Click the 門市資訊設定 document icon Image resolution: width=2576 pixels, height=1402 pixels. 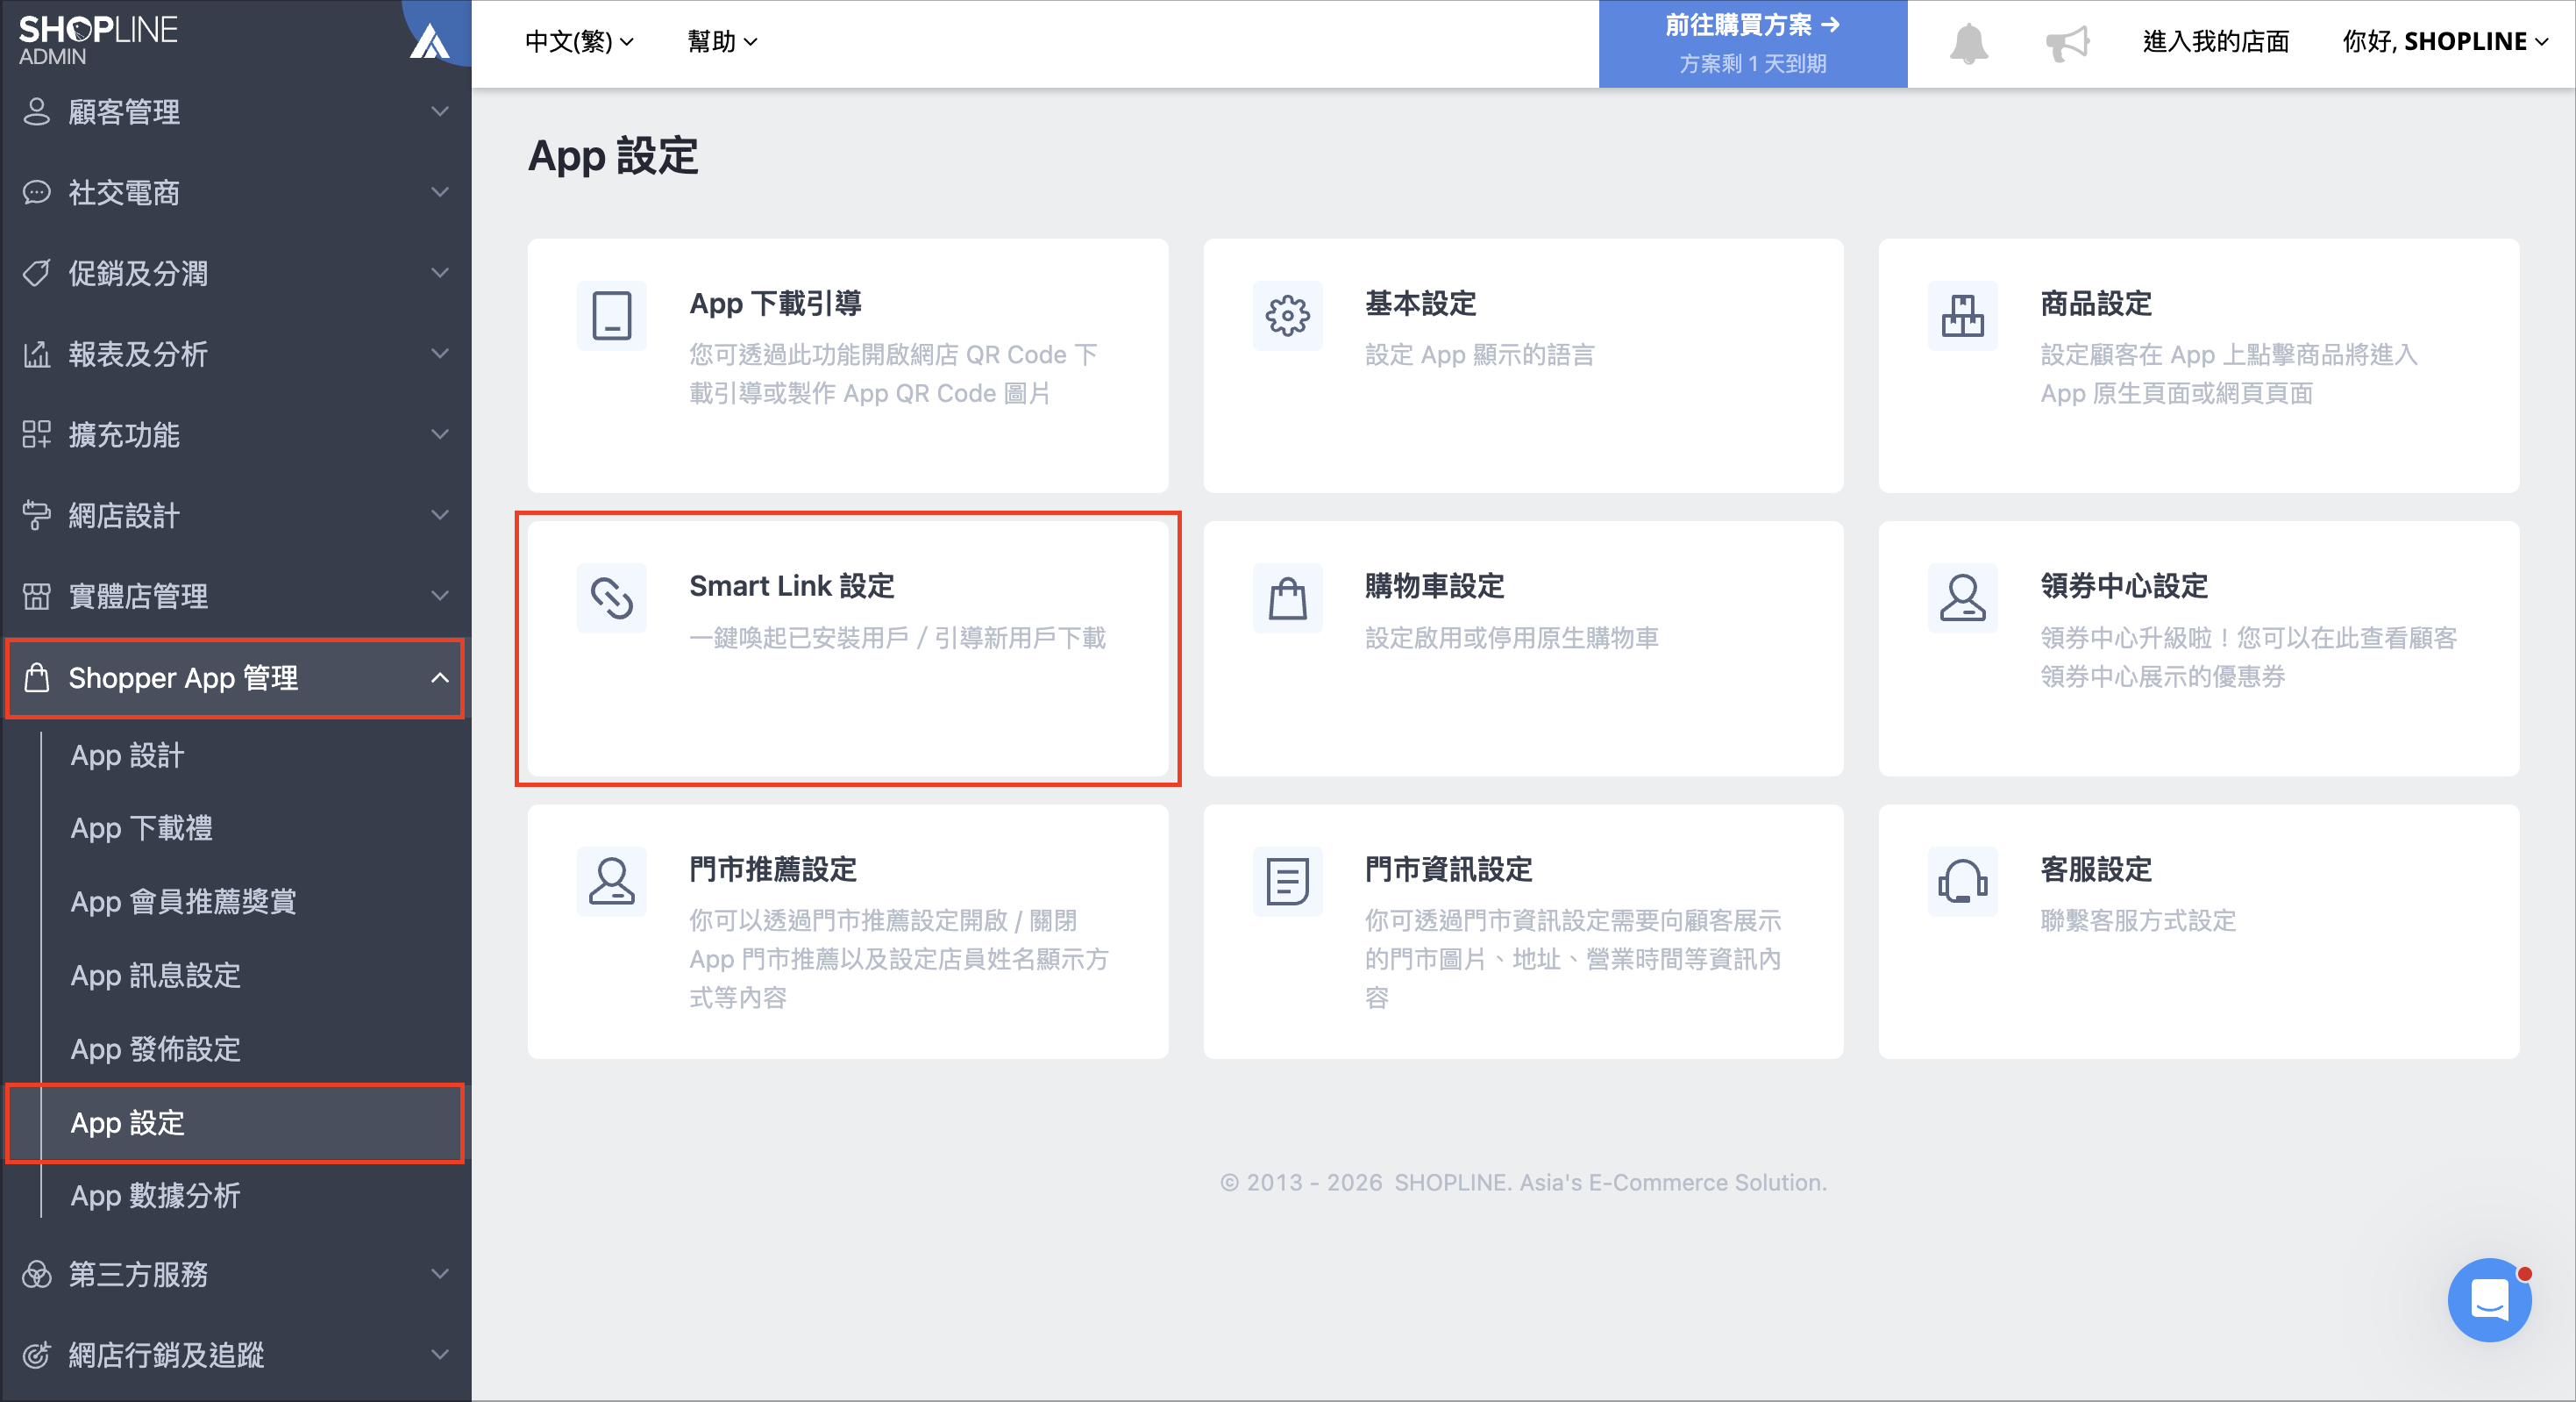[1287, 882]
